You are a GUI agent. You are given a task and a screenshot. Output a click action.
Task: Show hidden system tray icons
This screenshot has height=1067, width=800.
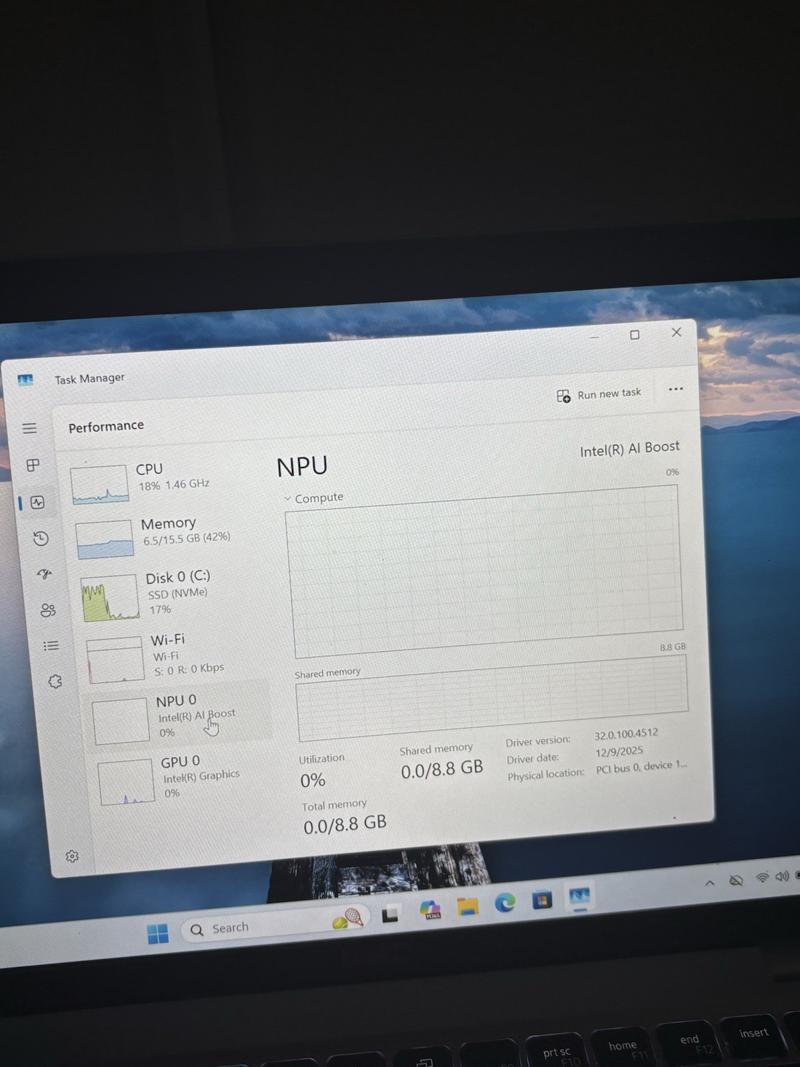pyautogui.click(x=710, y=883)
